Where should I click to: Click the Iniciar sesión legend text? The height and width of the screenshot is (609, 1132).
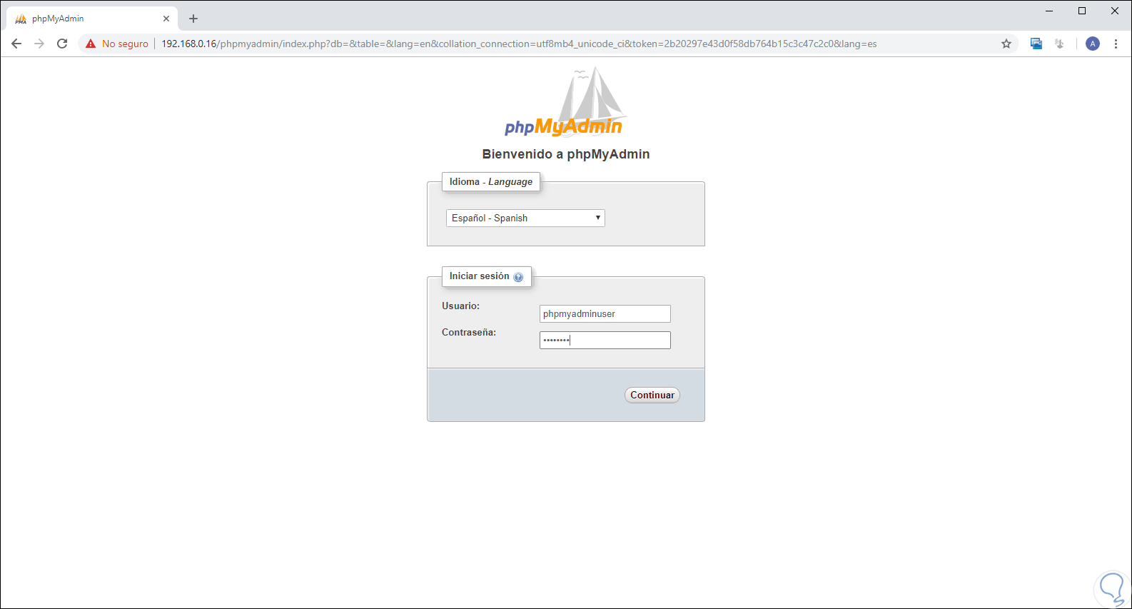[x=480, y=276]
